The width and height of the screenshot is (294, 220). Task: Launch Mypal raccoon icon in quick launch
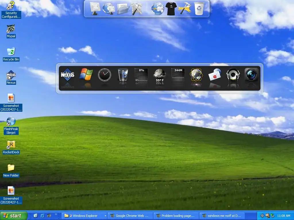49,216
